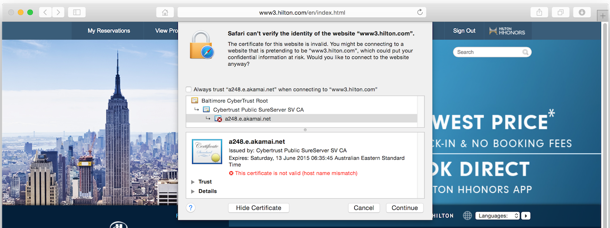Viewport: 610px width, 228px height.
Task: Click Issued by: Cybertrust Public SureServer text
Action: pyautogui.click(x=287, y=150)
